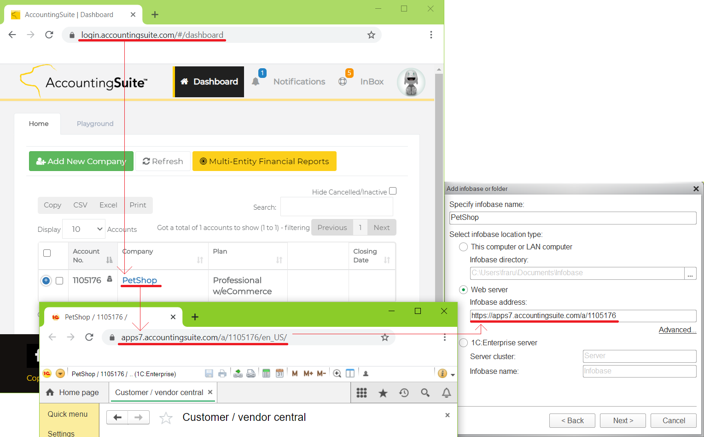This screenshot has height=437, width=704.
Task: Open Favorites star in 1C tools panel
Action: [x=383, y=393]
